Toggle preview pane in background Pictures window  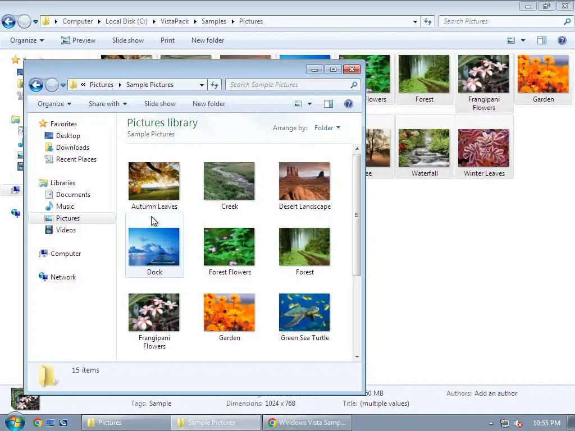[x=542, y=40]
